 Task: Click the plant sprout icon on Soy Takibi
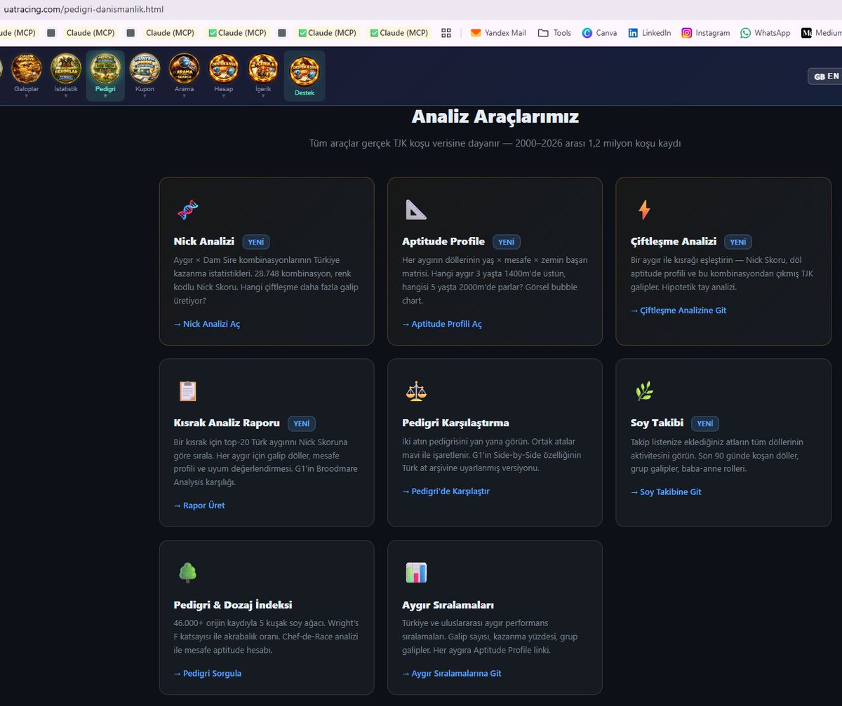[x=644, y=391]
